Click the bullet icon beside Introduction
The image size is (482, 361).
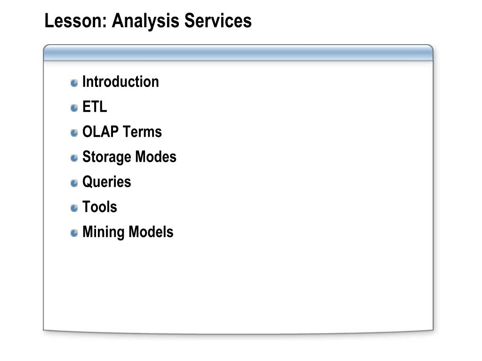coord(74,83)
